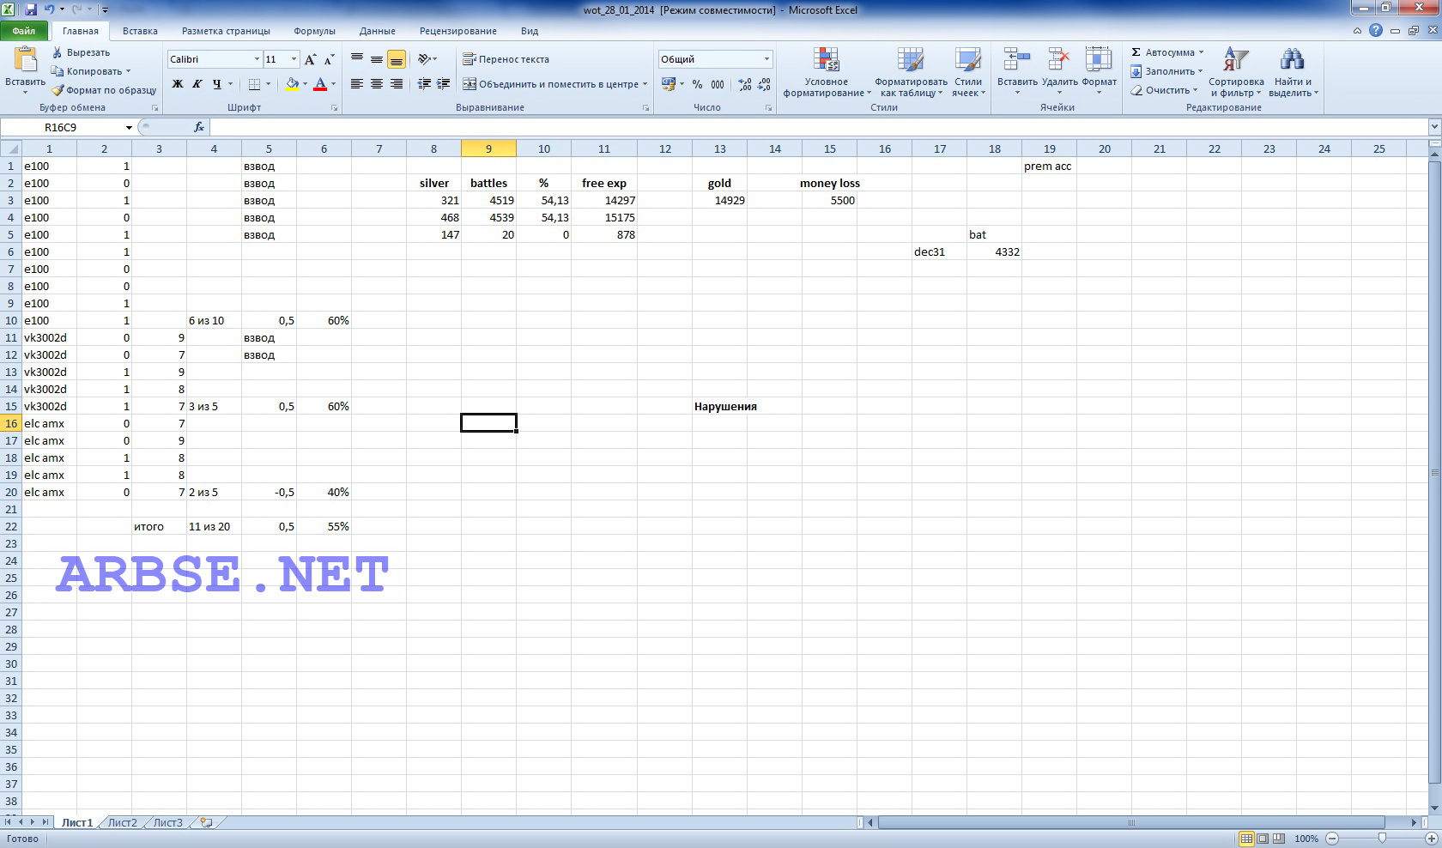The width and height of the screenshot is (1442, 848).
Task: Click the zoom in plus button
Action: [x=1430, y=839]
